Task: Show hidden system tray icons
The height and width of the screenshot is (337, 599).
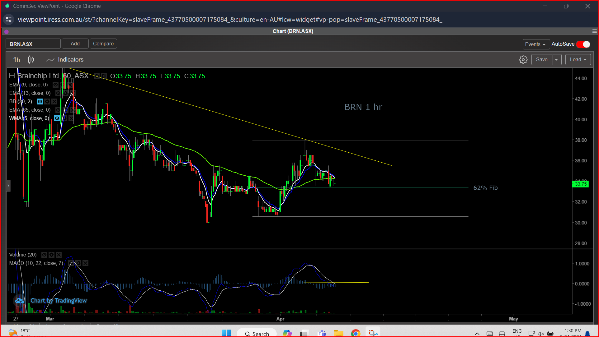Action: 477,334
